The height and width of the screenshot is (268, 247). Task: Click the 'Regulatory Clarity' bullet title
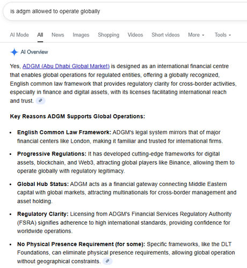click(43, 214)
